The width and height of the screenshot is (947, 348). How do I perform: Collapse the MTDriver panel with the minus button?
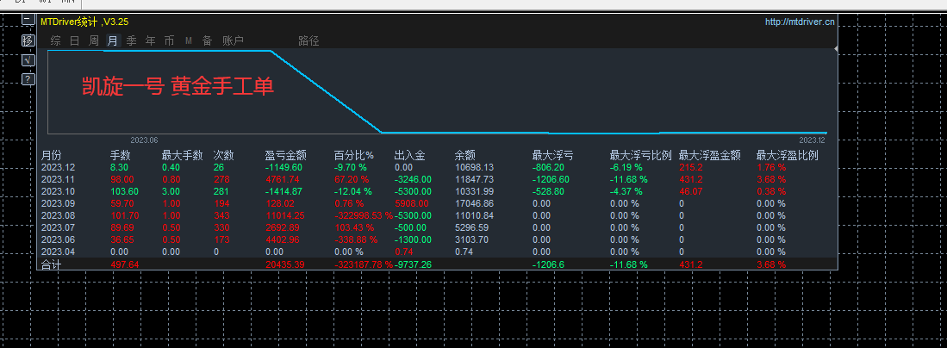tap(28, 20)
